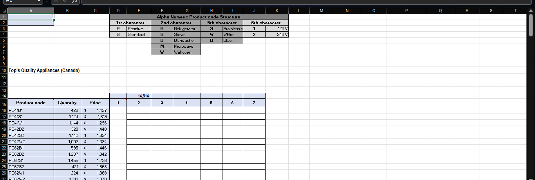The height and width of the screenshot is (180, 535).
Task: Click the vertical scrollbar thumb
Action: (x=531, y=25)
